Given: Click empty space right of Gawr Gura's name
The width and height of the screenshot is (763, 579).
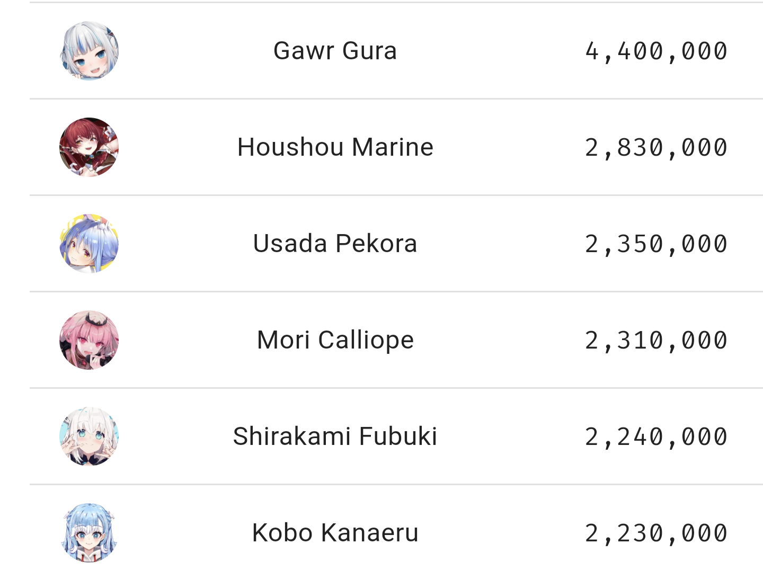Looking at the screenshot, I should coord(487,51).
